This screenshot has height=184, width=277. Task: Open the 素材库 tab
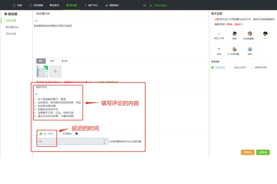coord(64,61)
